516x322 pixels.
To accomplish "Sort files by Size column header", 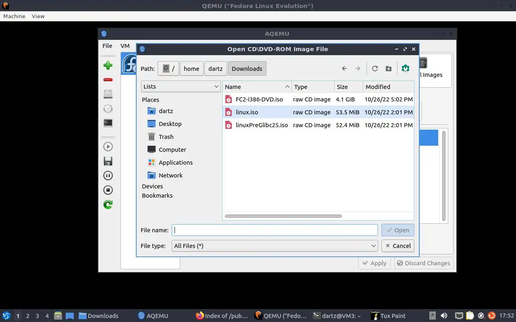I will pos(348,87).
